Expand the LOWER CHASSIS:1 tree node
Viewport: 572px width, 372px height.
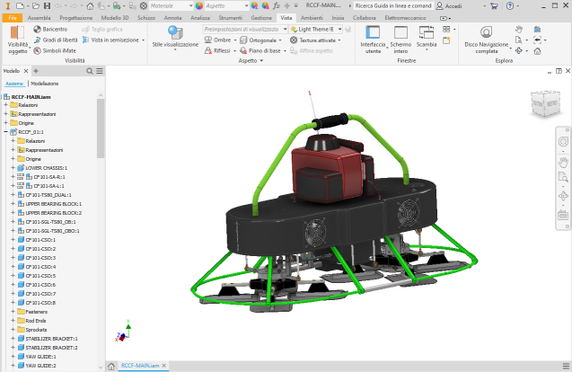(13, 168)
